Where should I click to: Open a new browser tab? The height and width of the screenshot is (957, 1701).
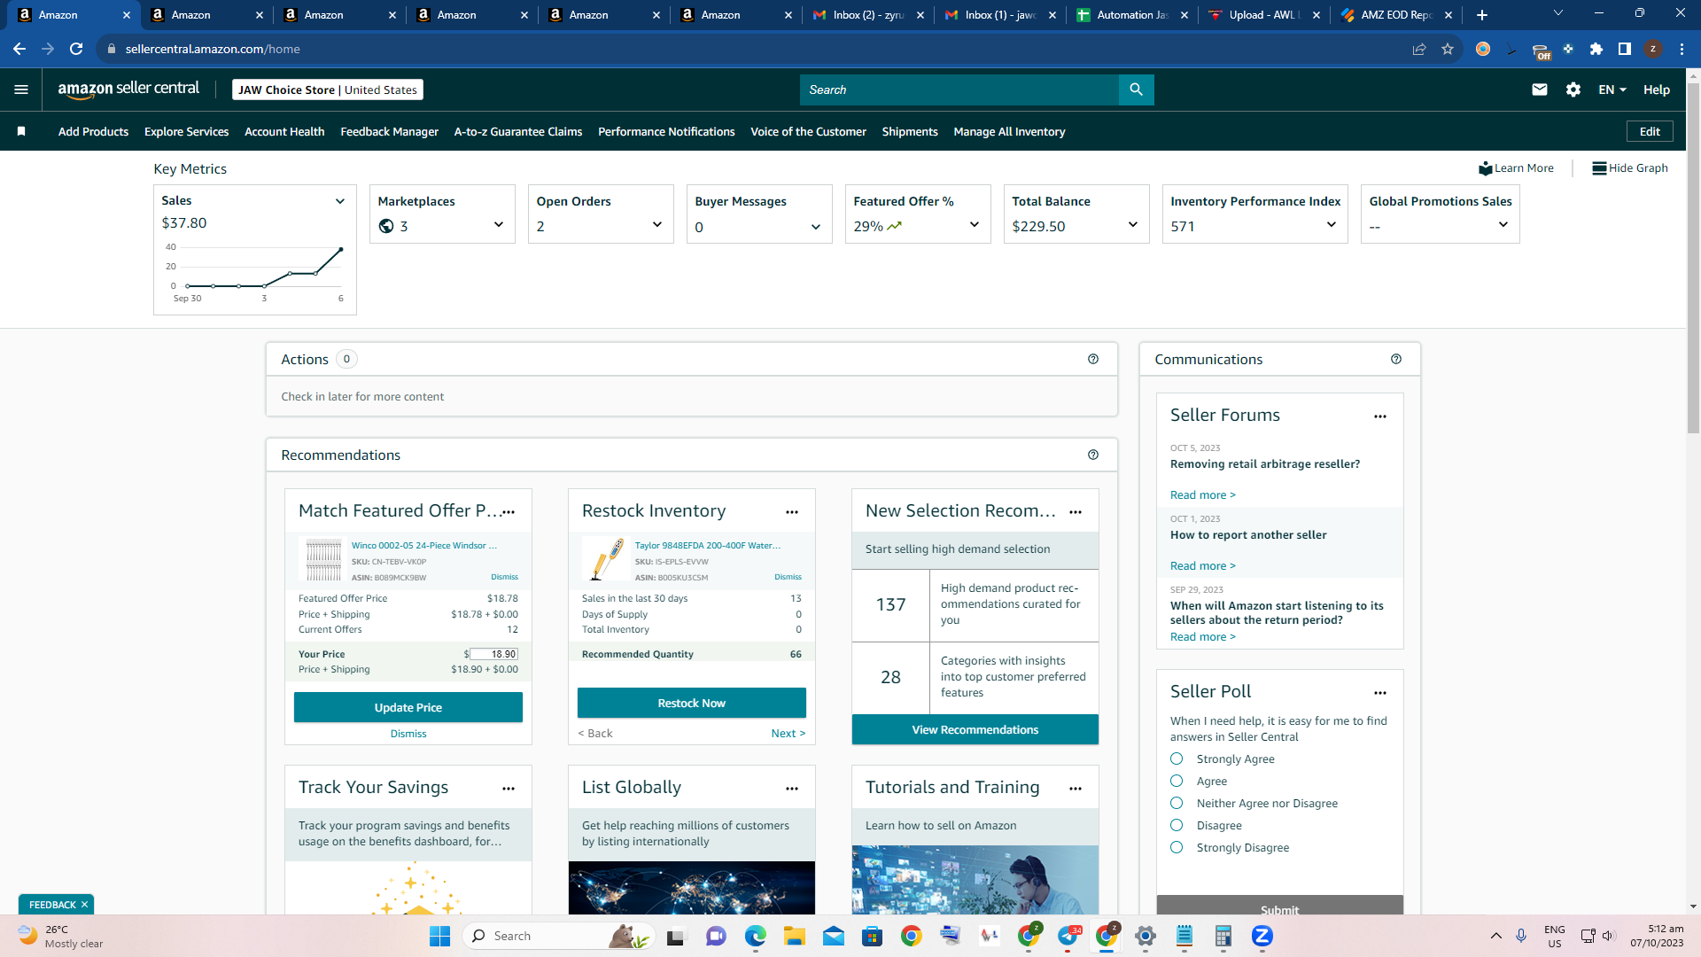1482,15
